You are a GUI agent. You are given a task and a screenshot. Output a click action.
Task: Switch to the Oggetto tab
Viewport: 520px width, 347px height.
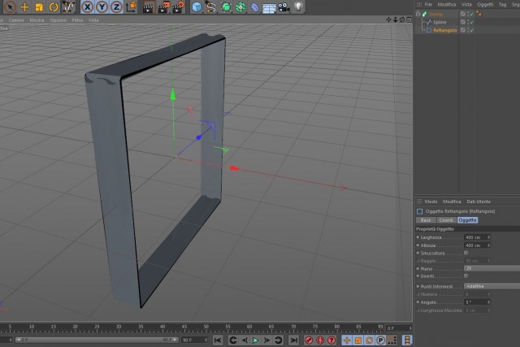click(468, 220)
